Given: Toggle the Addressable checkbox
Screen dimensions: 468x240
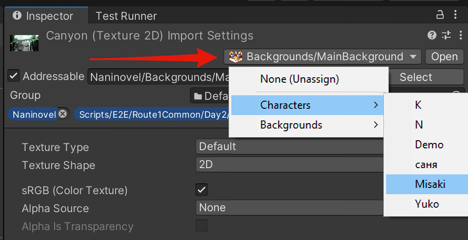Looking at the screenshot, I should (13, 76).
